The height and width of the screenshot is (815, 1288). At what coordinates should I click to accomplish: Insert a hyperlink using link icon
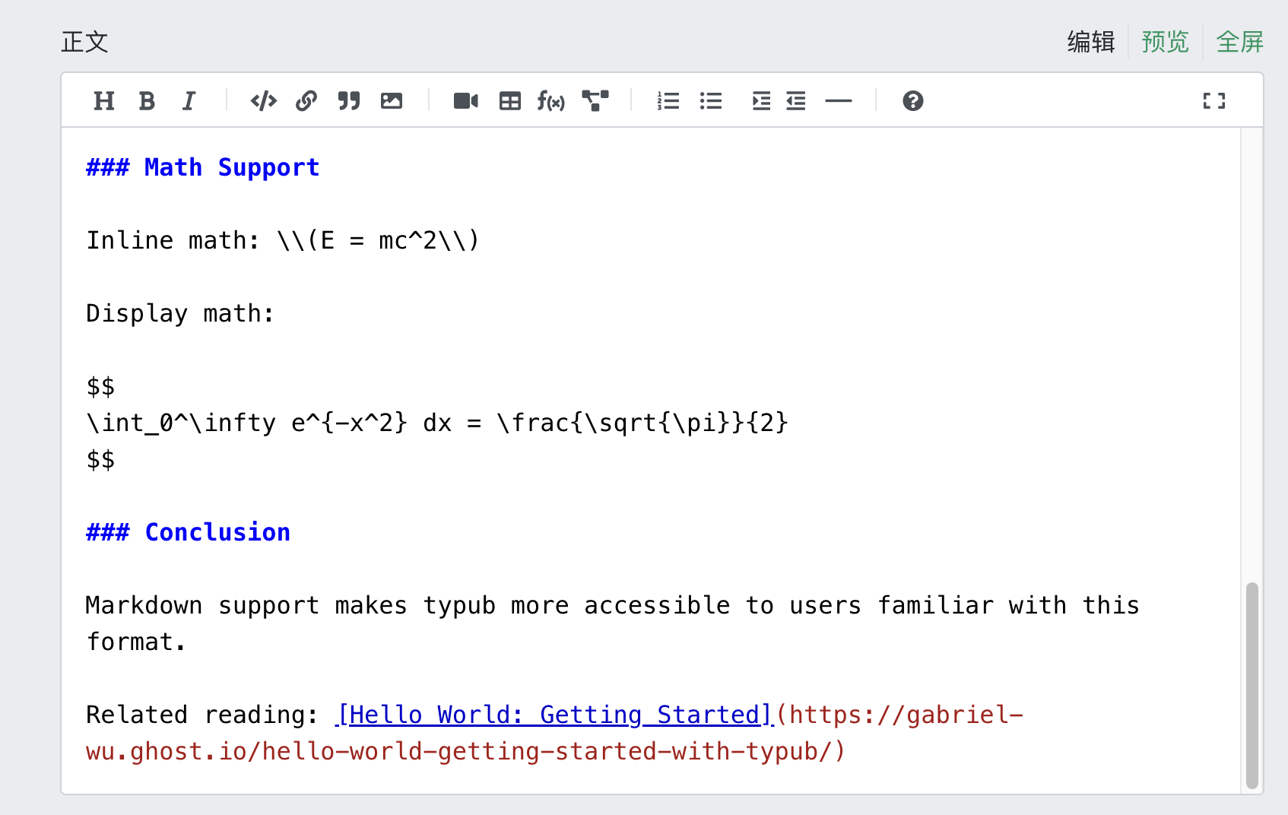point(306,101)
